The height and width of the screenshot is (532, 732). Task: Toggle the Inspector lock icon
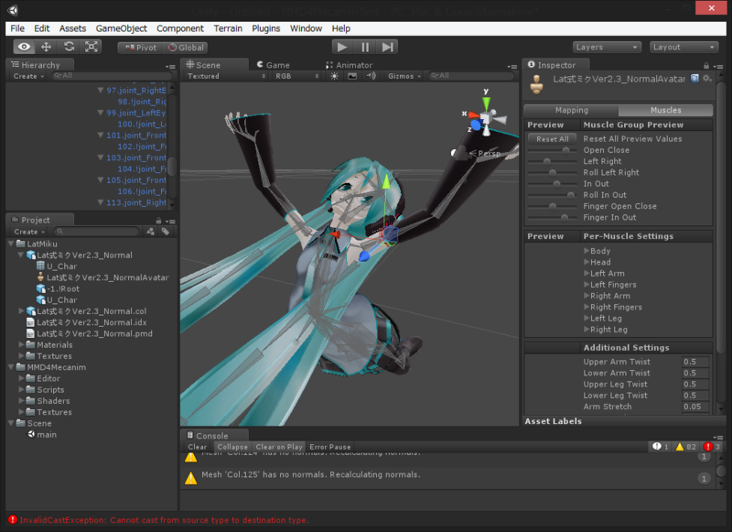(706, 66)
